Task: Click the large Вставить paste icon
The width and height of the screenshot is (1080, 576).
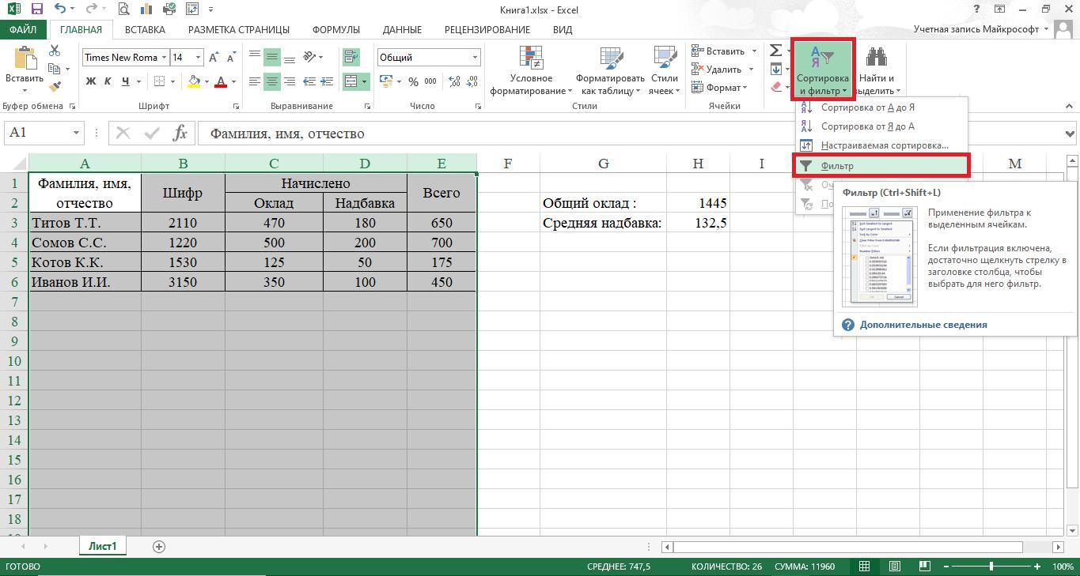Action: (25, 59)
